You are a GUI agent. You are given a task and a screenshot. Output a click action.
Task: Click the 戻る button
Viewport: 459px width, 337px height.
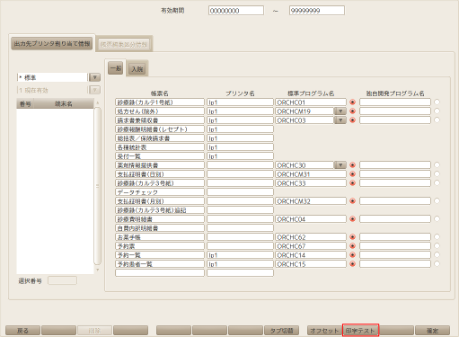[x=22, y=331]
